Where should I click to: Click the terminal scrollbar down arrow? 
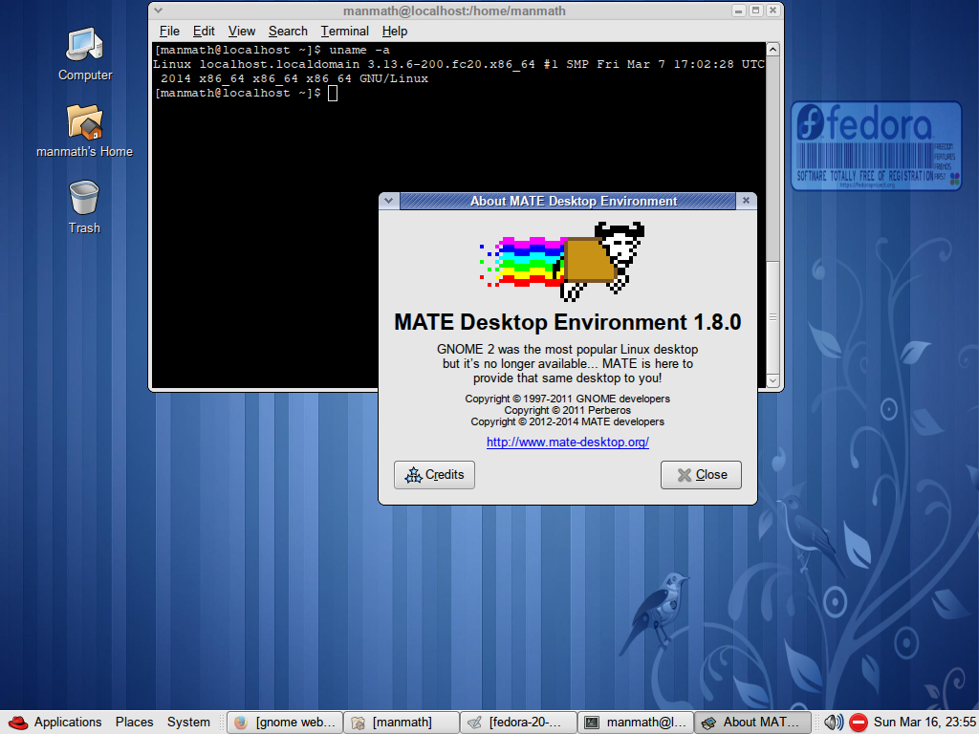tap(772, 380)
